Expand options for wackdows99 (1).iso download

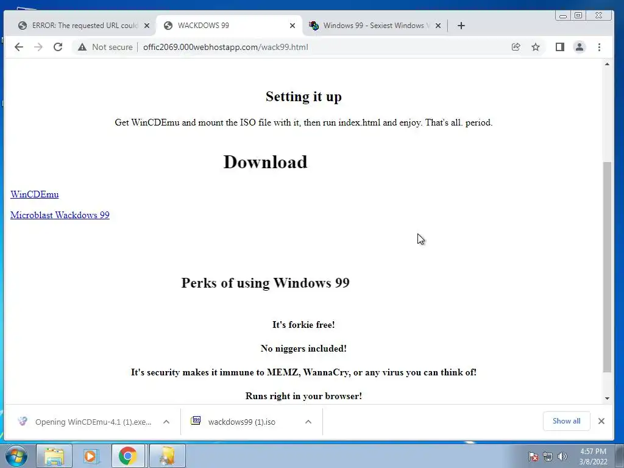click(308, 422)
